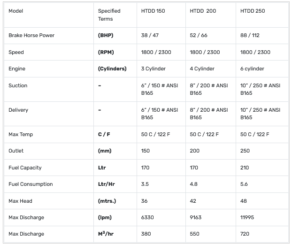Select the C / F unit cell

pos(104,134)
